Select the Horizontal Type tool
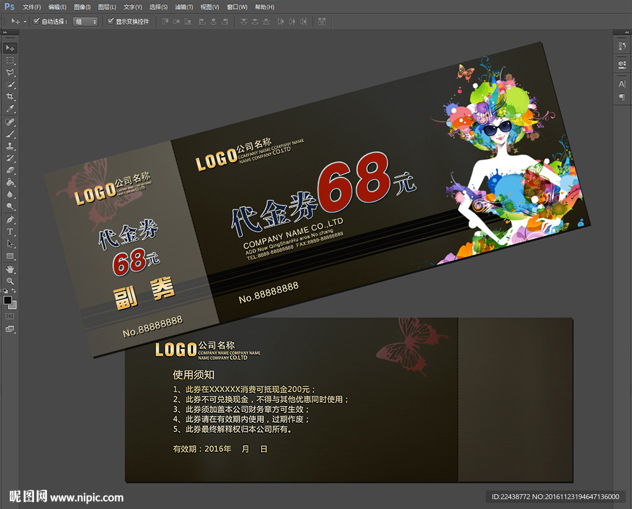Viewport: 632px width, 509px height. pyautogui.click(x=10, y=232)
